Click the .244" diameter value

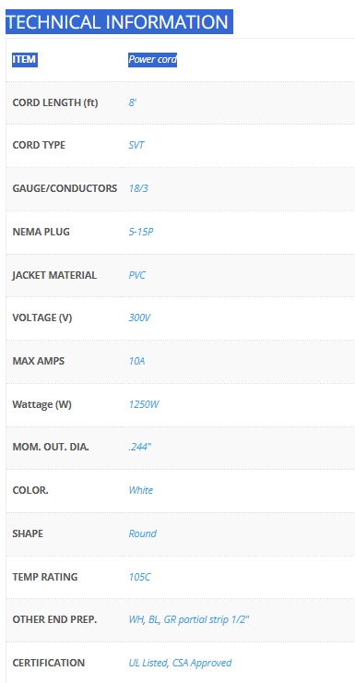point(140,447)
